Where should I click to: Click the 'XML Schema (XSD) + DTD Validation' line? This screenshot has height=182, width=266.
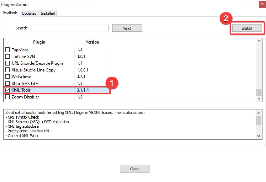[x=37, y=122]
